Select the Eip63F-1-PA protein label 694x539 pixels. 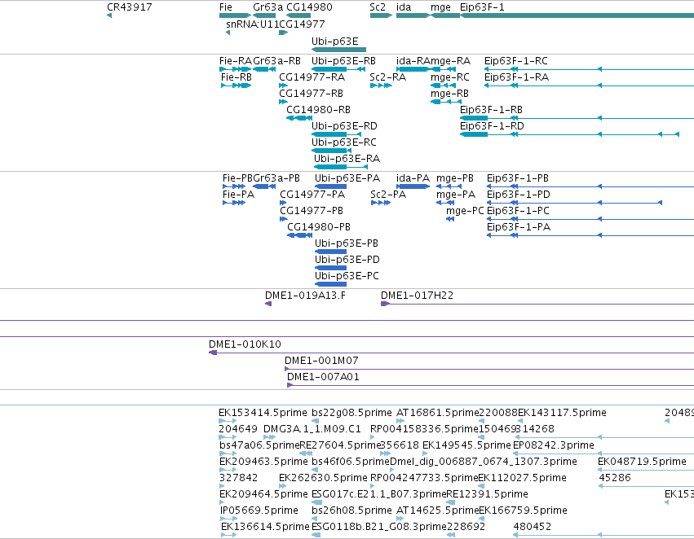[519, 227]
